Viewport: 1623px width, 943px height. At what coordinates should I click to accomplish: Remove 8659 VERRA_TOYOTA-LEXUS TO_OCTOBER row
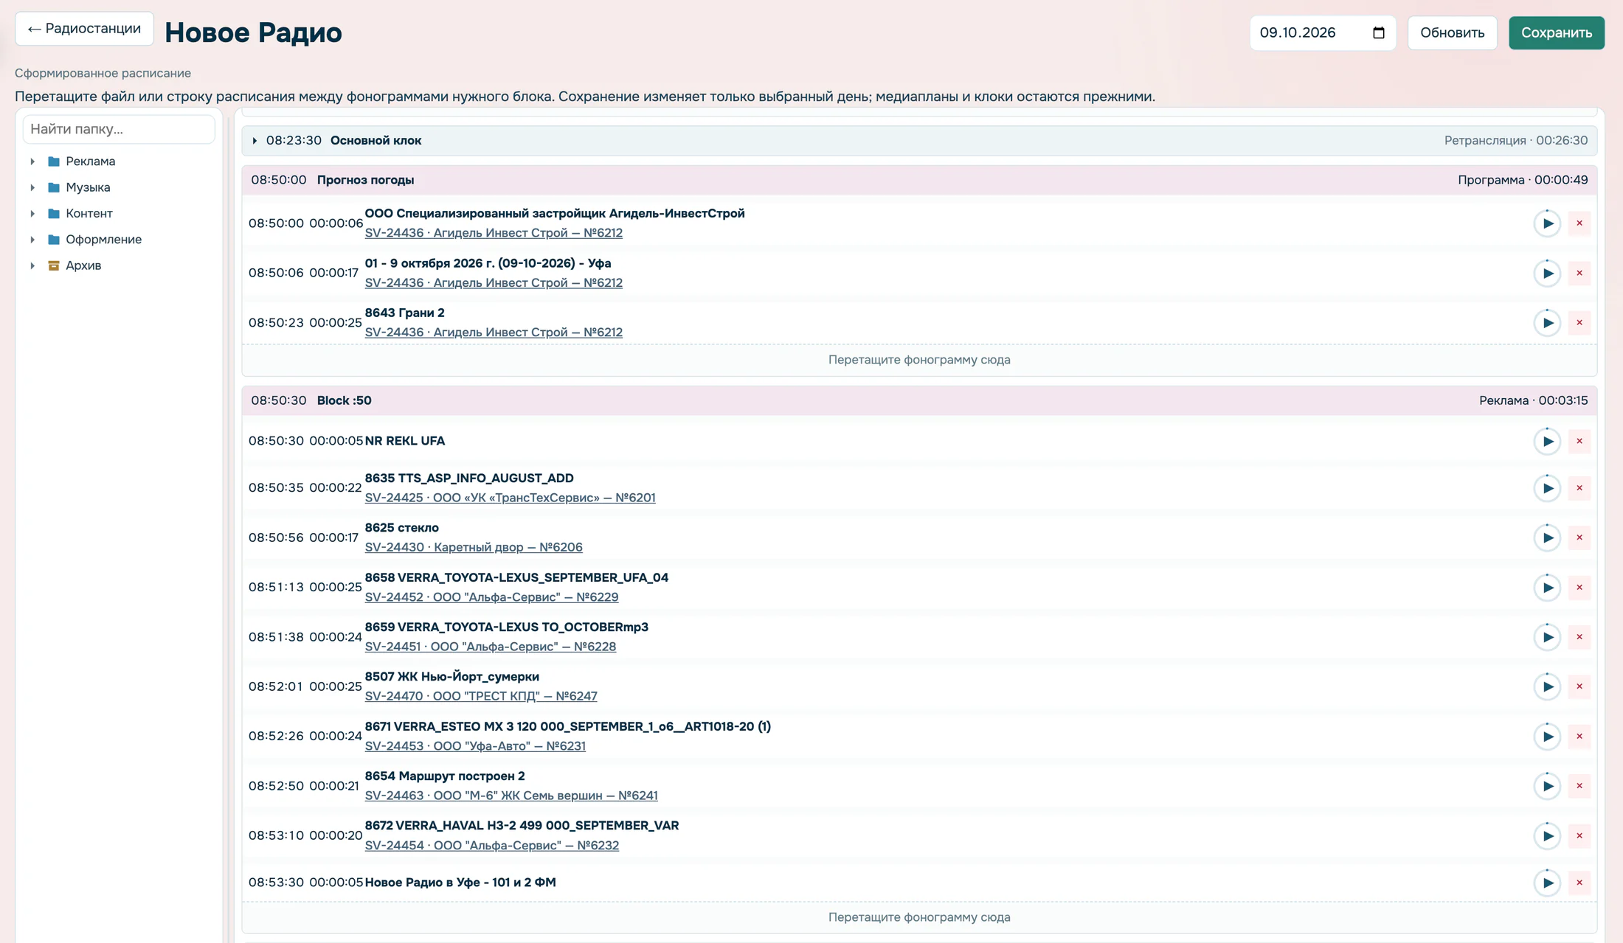[1579, 637]
